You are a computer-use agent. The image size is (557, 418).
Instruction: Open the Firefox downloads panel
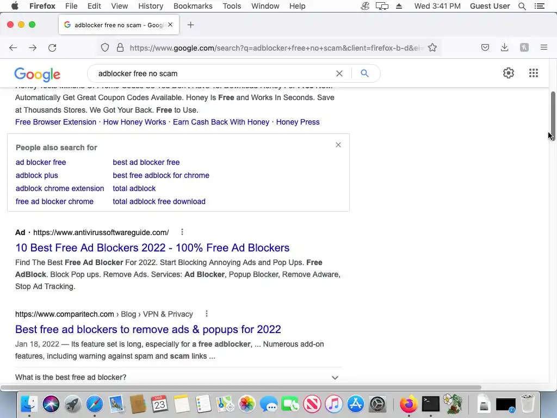(x=504, y=47)
